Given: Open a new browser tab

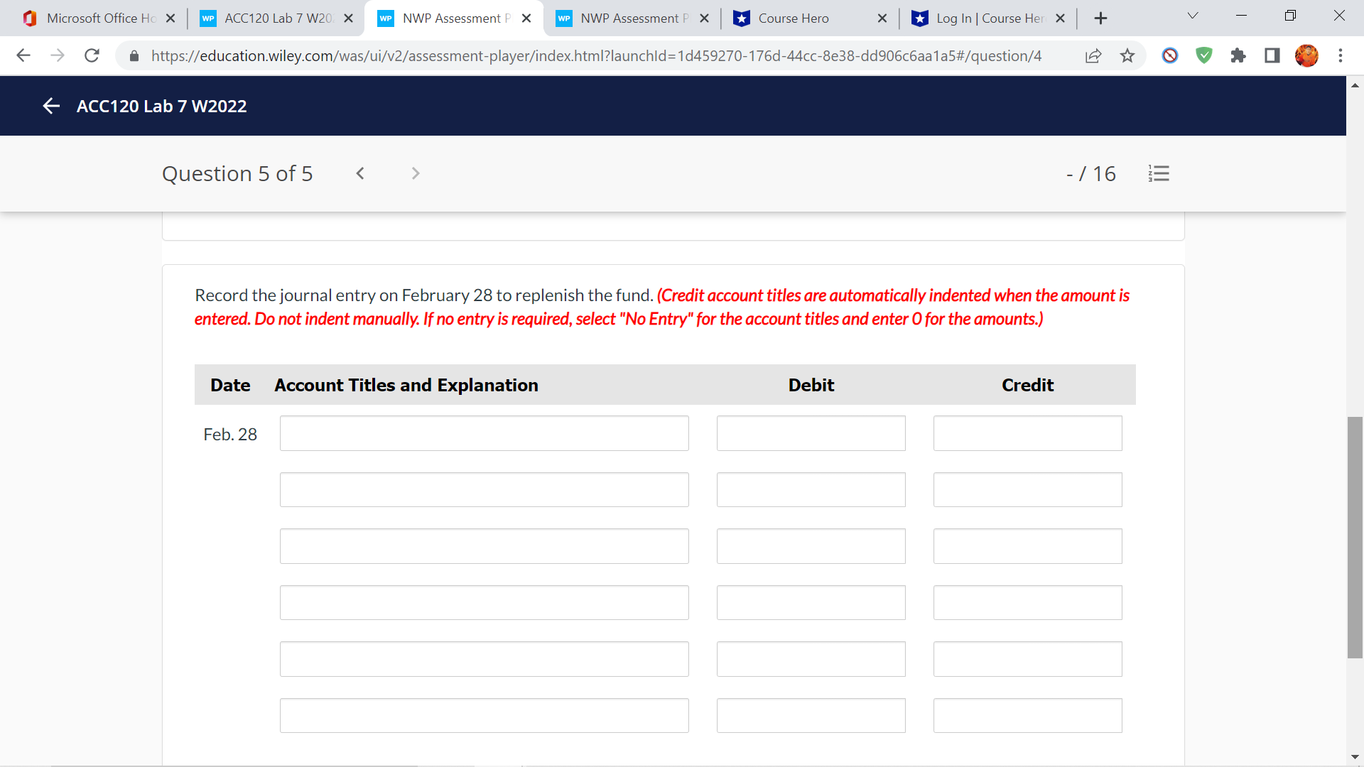Looking at the screenshot, I should click(x=1100, y=18).
